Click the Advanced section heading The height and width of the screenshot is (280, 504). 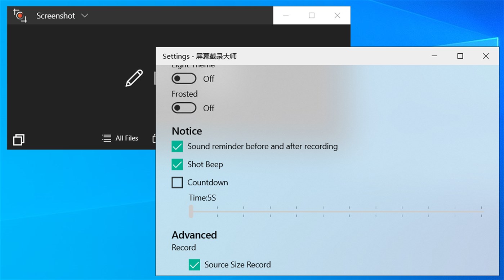point(194,235)
